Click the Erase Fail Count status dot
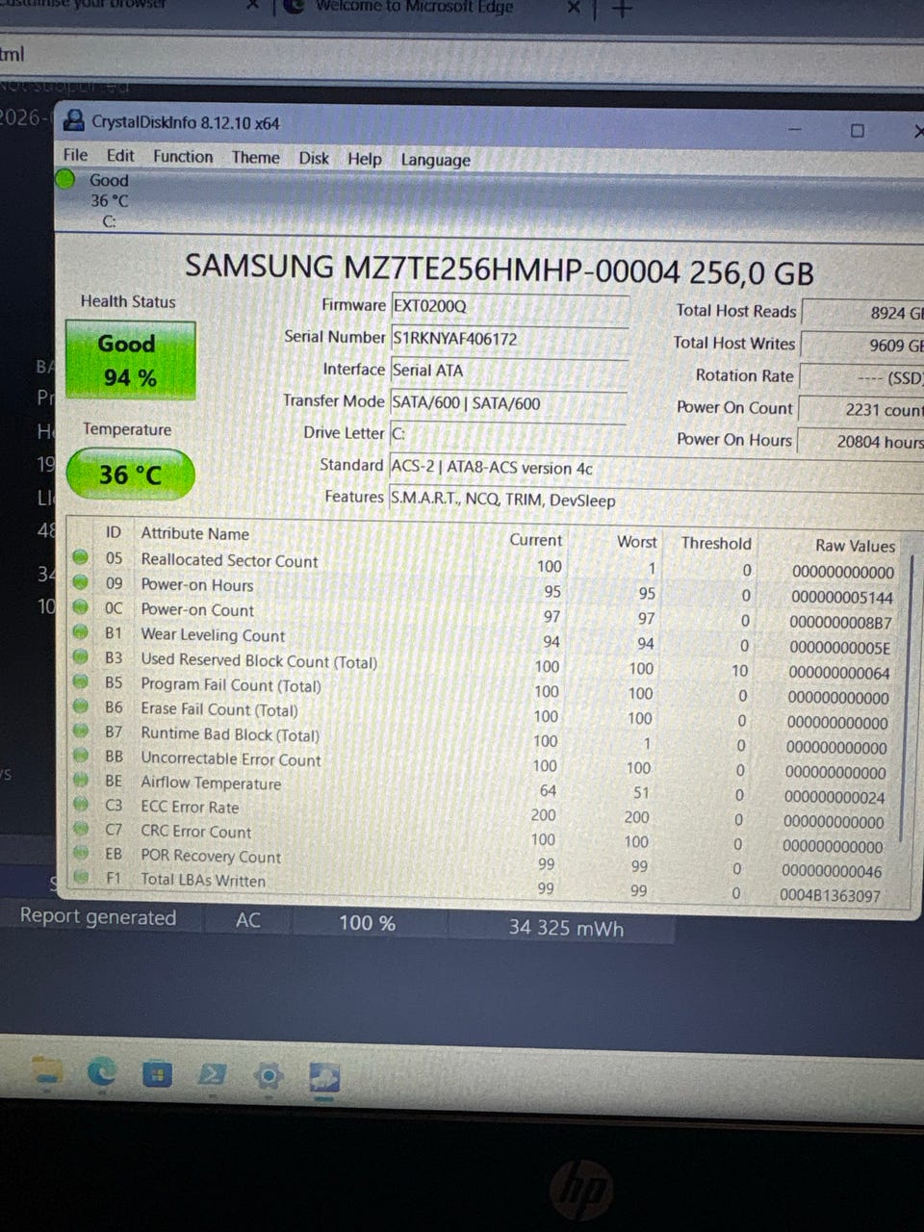 click(x=82, y=706)
